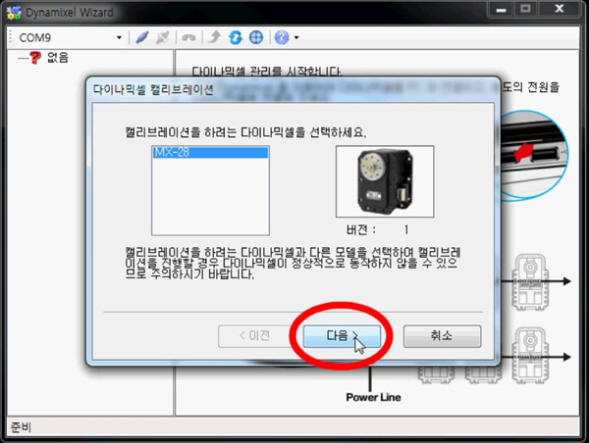Click the blue circular-arrows recovery icon
Image resolution: width=589 pixels, height=443 pixels.
236,37
